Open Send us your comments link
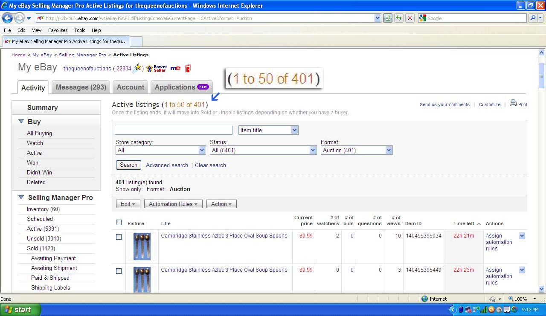546x316 pixels. click(444, 104)
